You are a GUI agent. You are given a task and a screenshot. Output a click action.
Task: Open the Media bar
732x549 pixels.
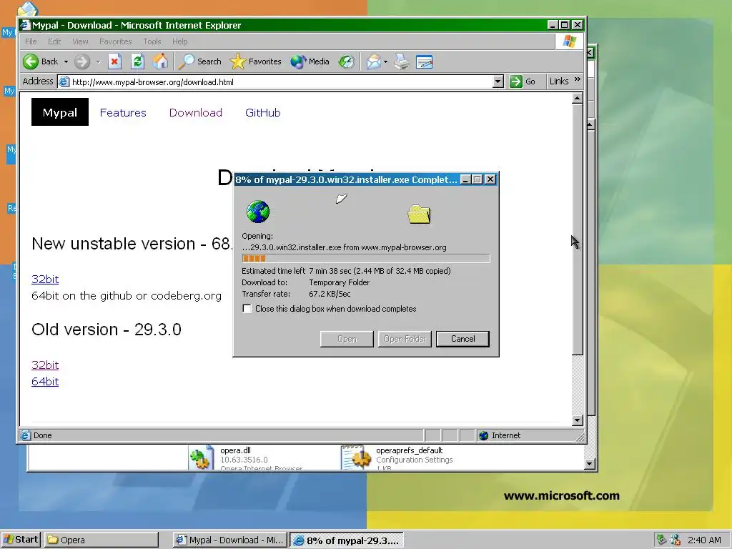point(310,61)
